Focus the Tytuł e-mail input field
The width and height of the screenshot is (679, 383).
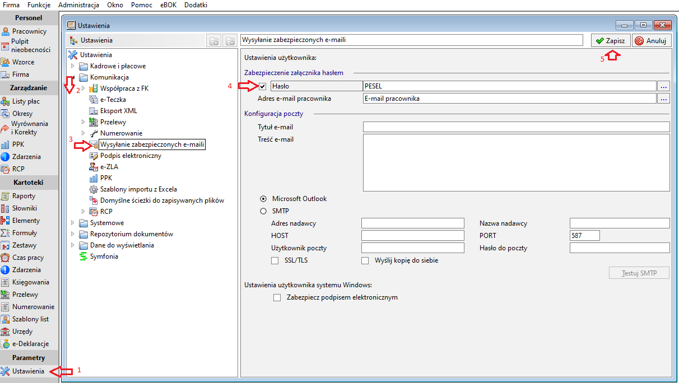click(x=517, y=127)
